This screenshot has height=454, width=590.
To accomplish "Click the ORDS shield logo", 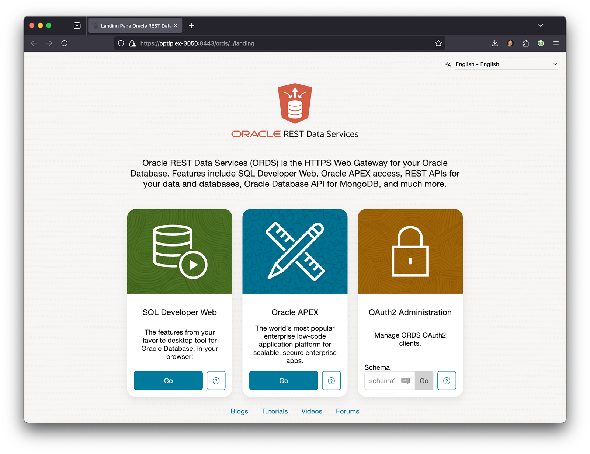I will pyautogui.click(x=295, y=104).
